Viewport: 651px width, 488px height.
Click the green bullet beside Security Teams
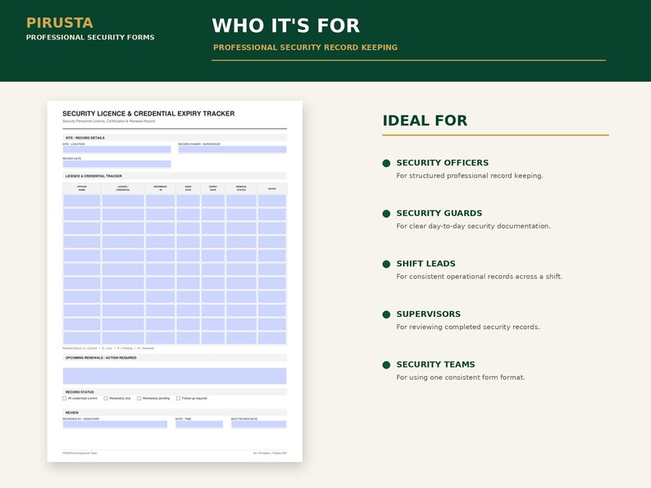click(386, 365)
